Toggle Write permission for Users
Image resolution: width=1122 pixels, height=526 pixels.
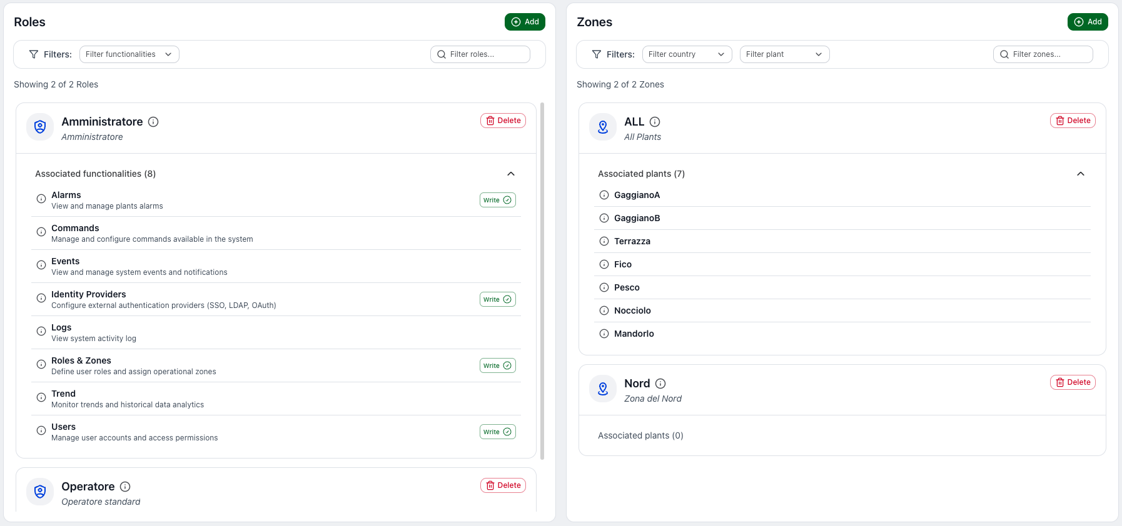click(498, 432)
